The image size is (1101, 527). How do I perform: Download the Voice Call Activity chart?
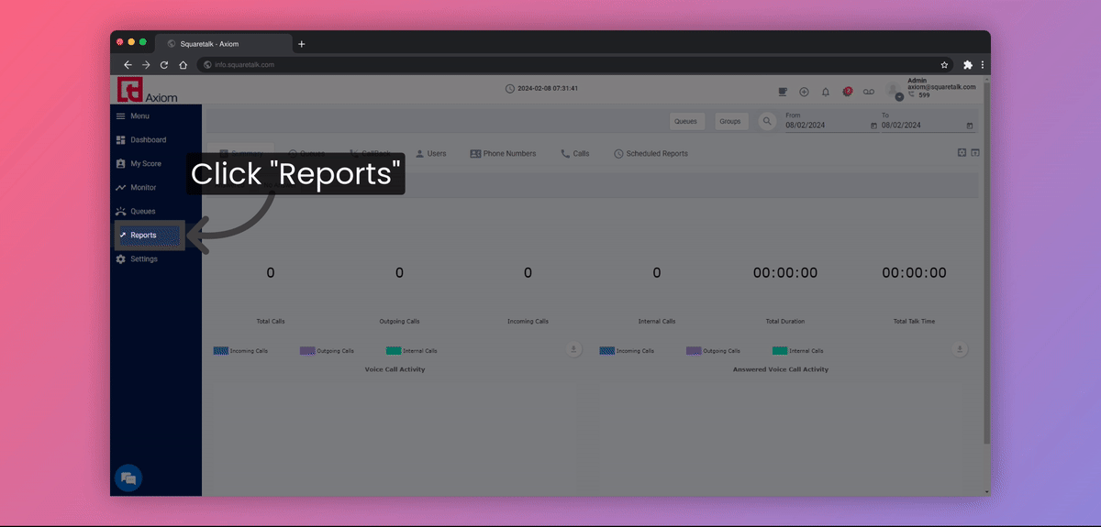point(573,350)
